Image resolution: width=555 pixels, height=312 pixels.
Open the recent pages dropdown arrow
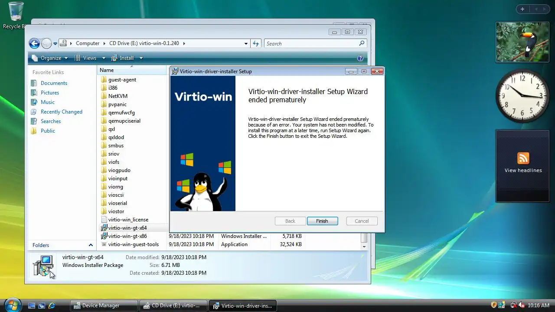click(55, 44)
